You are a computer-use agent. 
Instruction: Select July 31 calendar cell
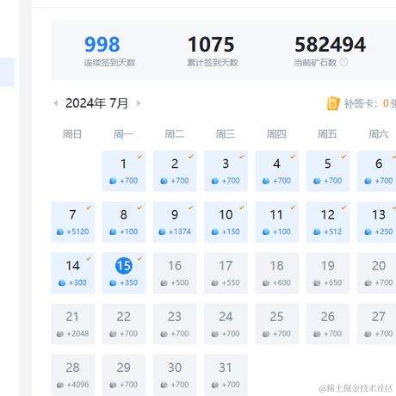click(x=226, y=374)
